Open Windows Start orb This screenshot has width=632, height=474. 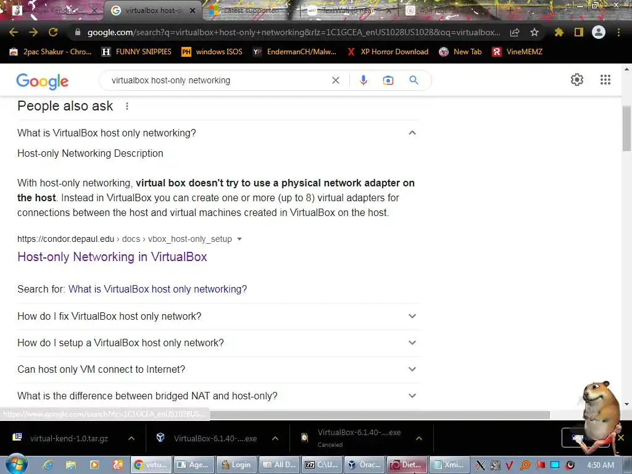[16, 464]
